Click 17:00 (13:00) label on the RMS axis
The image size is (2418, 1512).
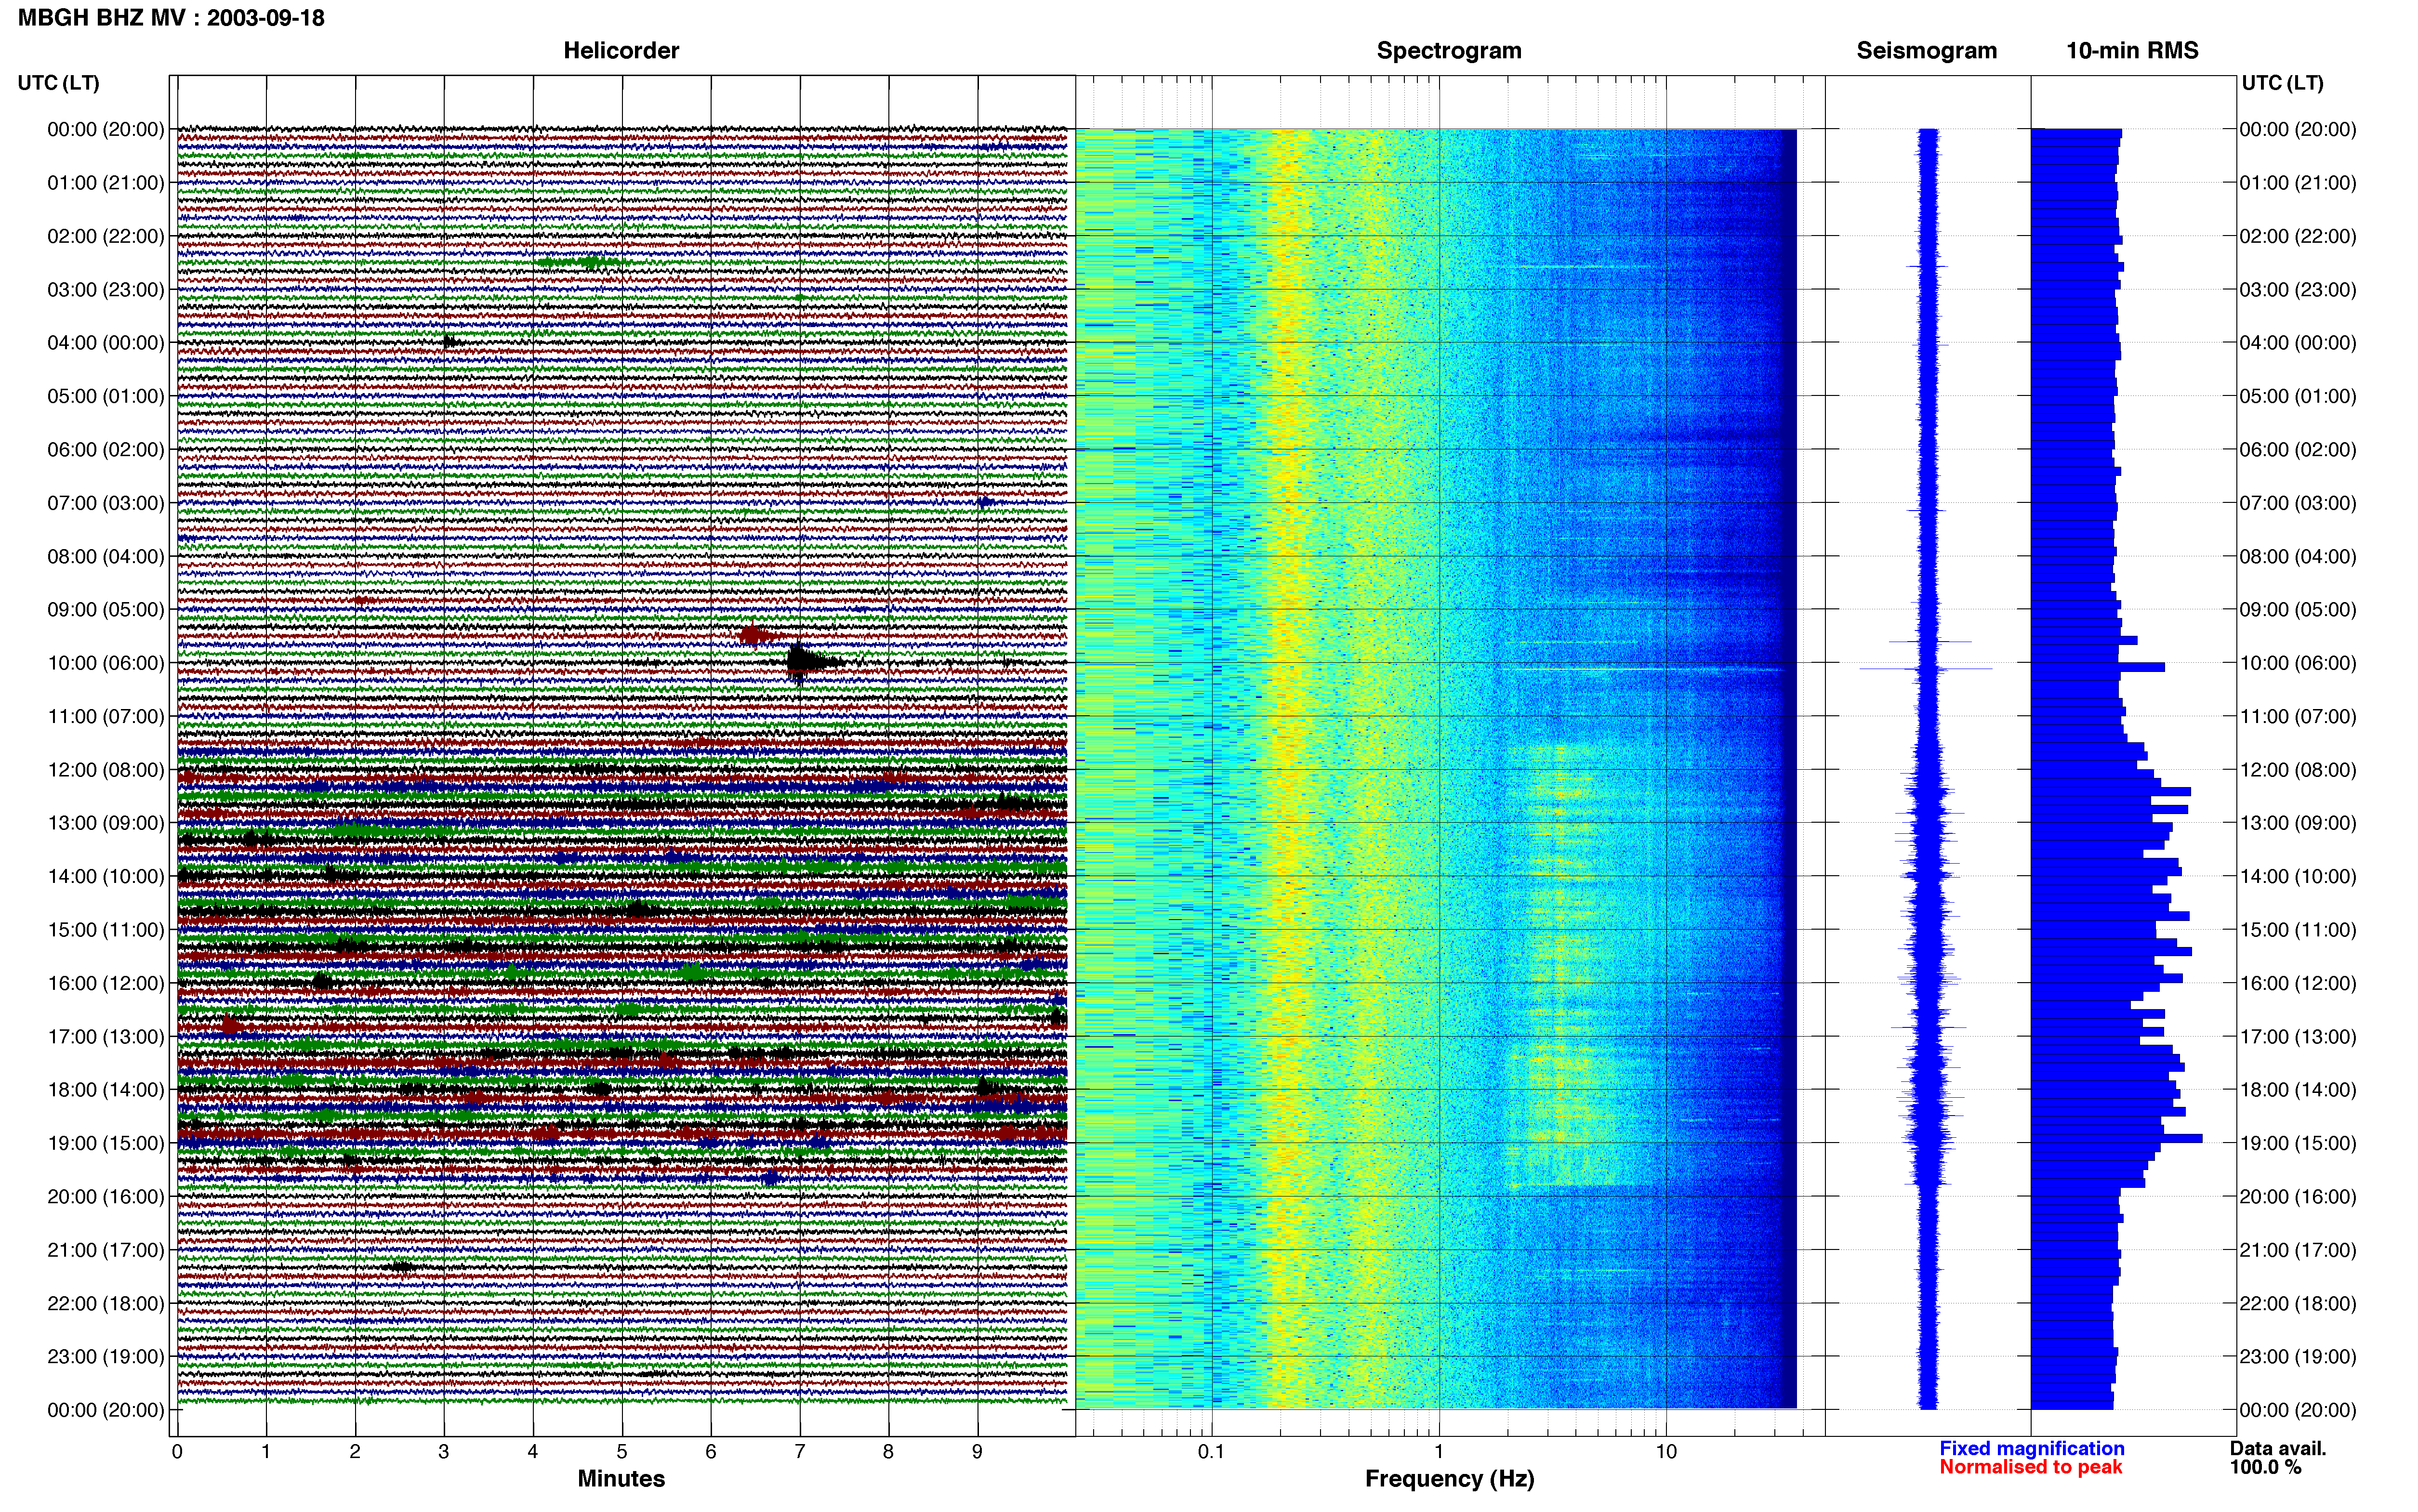click(x=2298, y=1037)
